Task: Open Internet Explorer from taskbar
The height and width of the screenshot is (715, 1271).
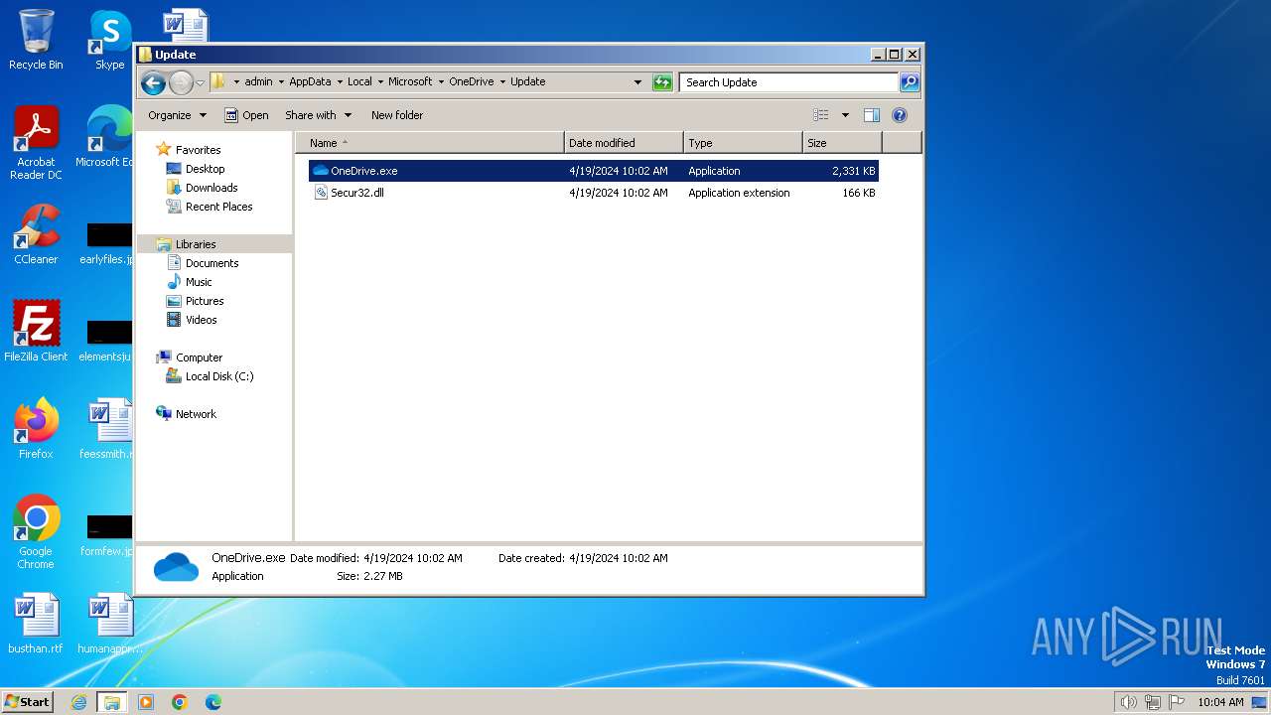Action: point(78,702)
